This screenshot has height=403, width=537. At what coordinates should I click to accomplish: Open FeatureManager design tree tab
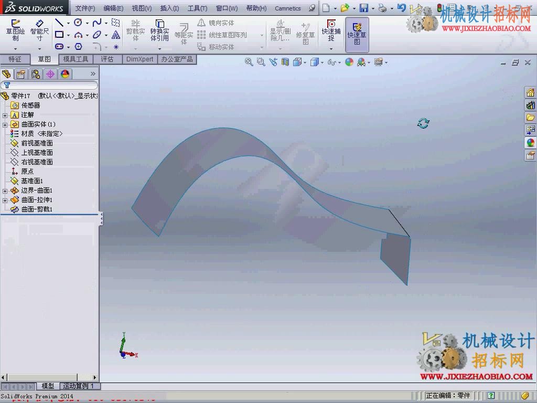tap(6, 74)
